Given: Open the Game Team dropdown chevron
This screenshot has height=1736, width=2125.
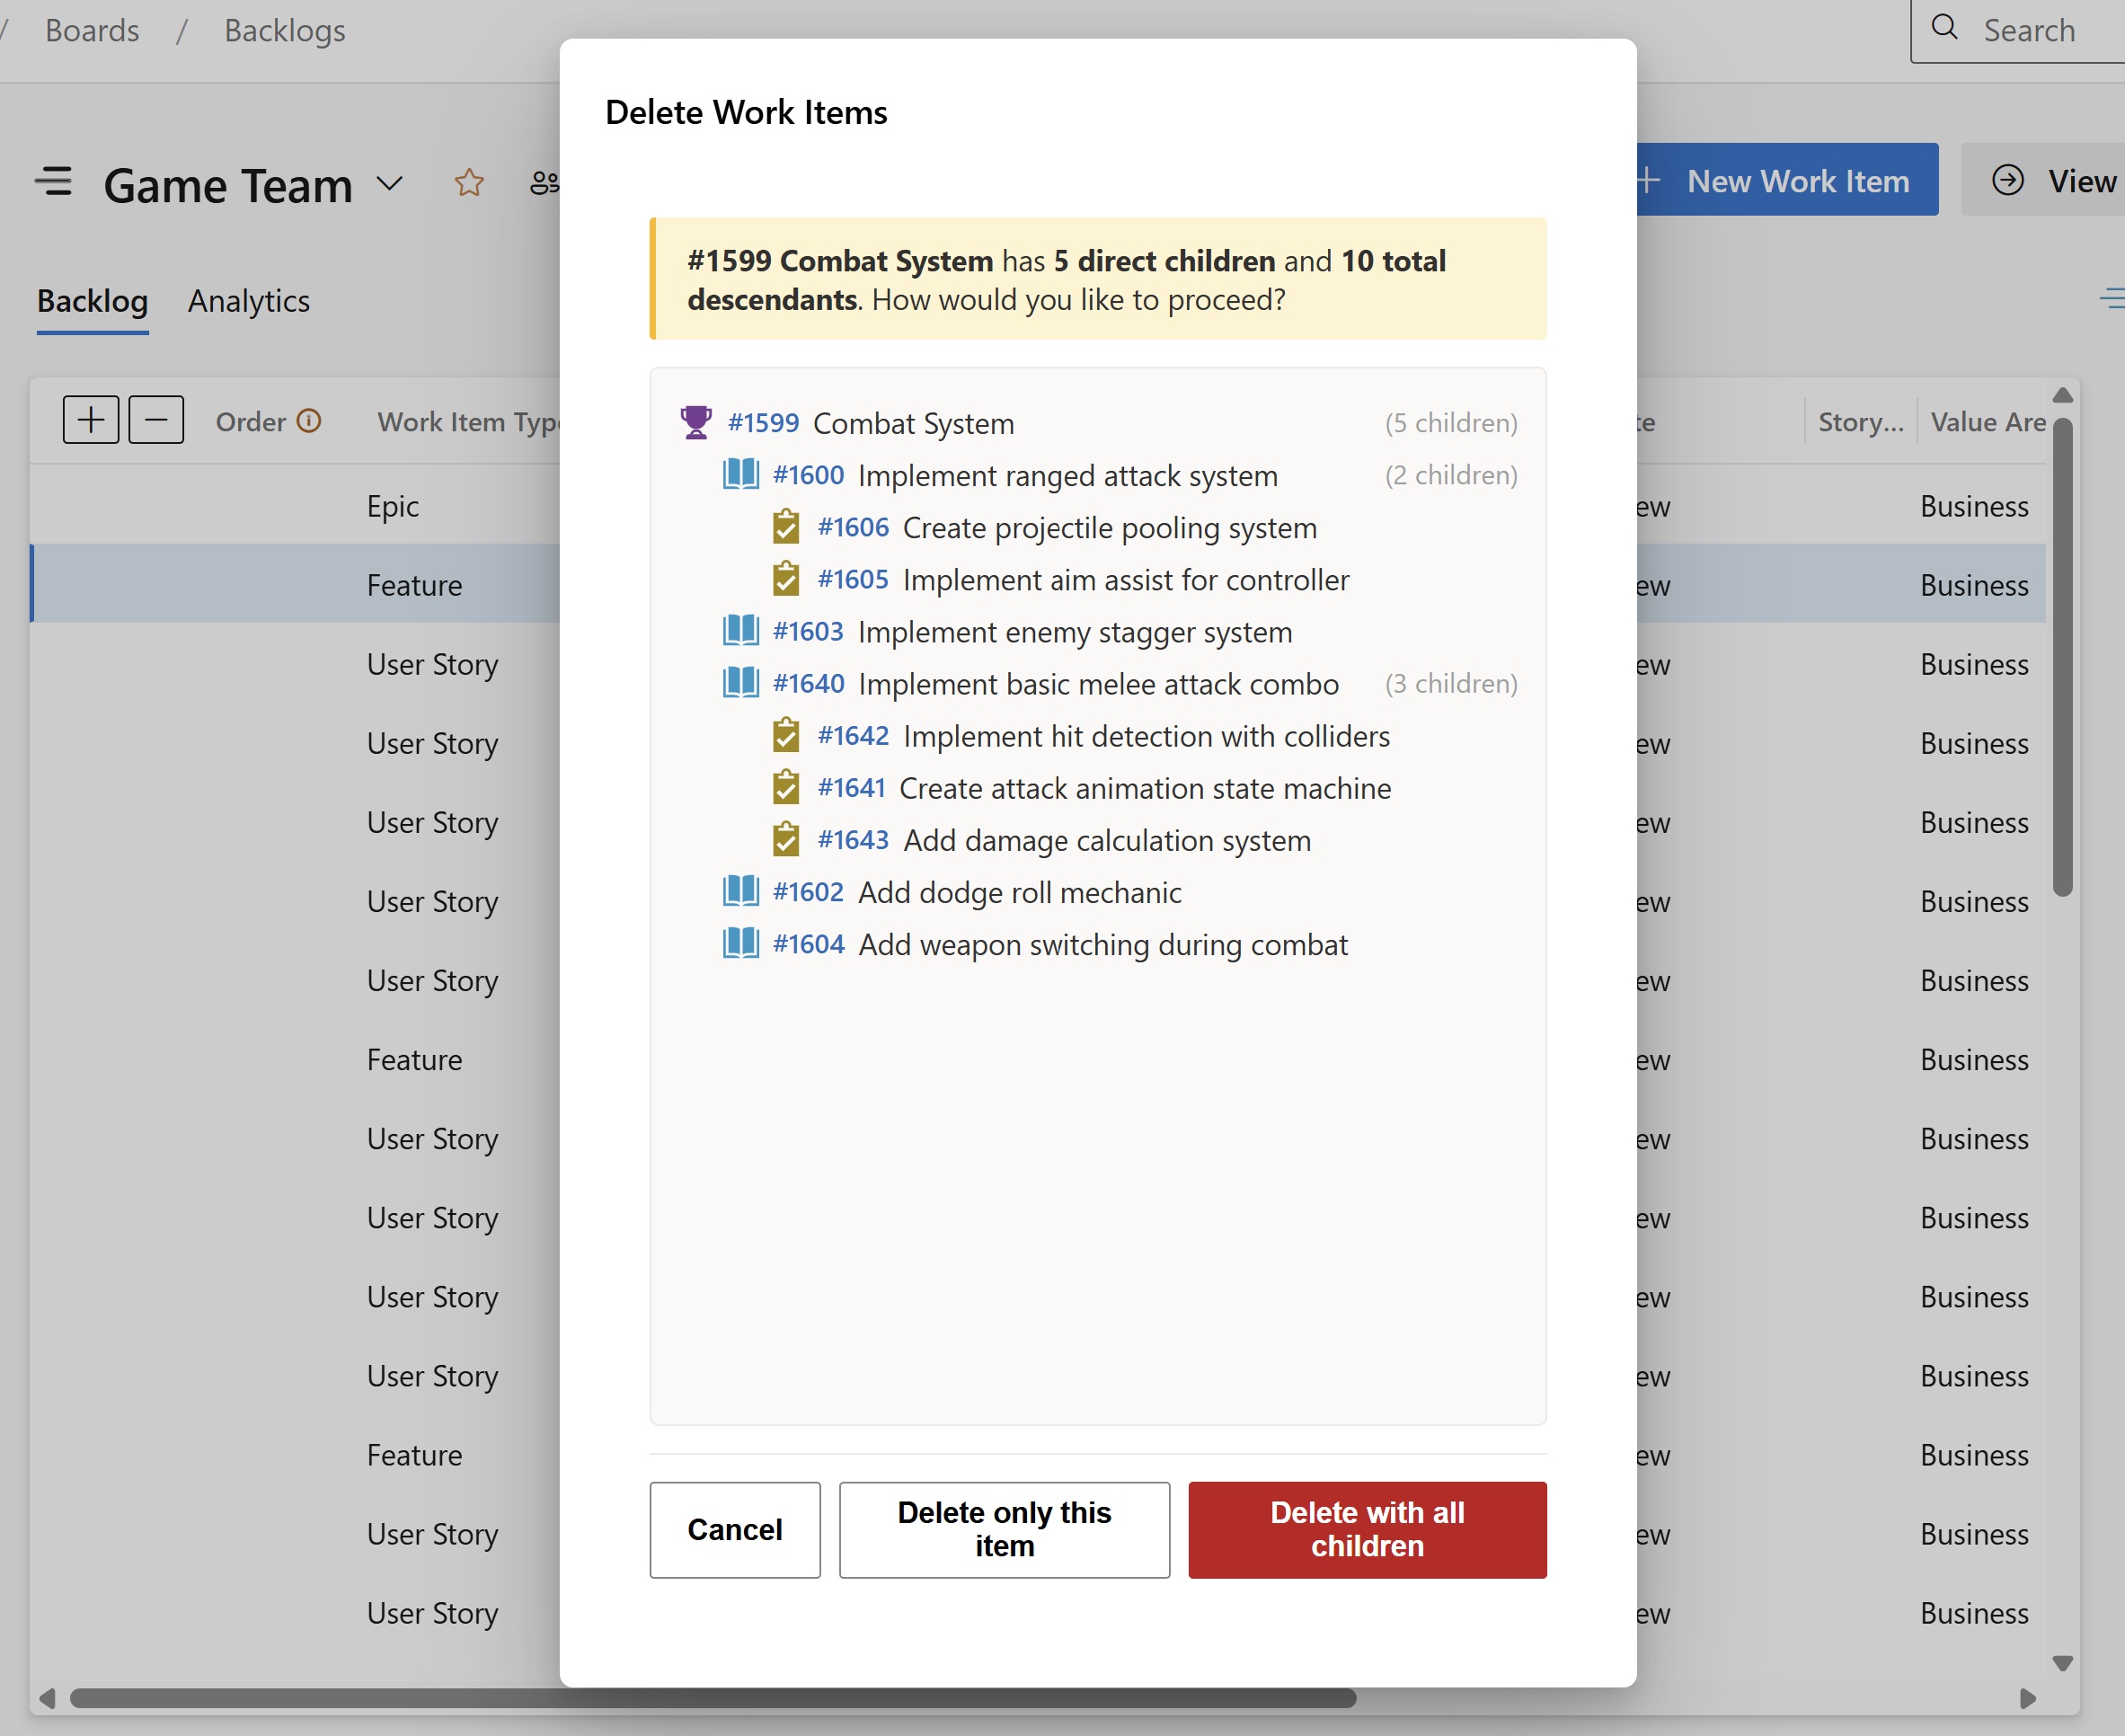Looking at the screenshot, I should click(x=390, y=184).
